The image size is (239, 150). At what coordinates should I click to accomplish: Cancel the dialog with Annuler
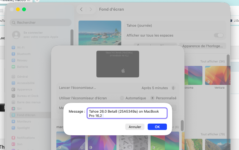point(135,127)
